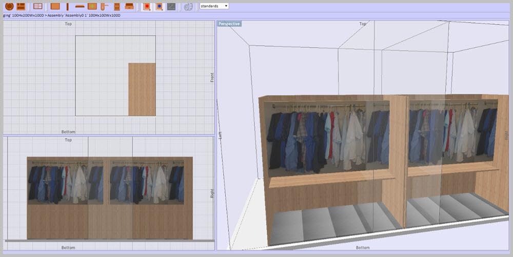Click the panel icon with green plus
The image size is (513, 257).
click(92, 6)
